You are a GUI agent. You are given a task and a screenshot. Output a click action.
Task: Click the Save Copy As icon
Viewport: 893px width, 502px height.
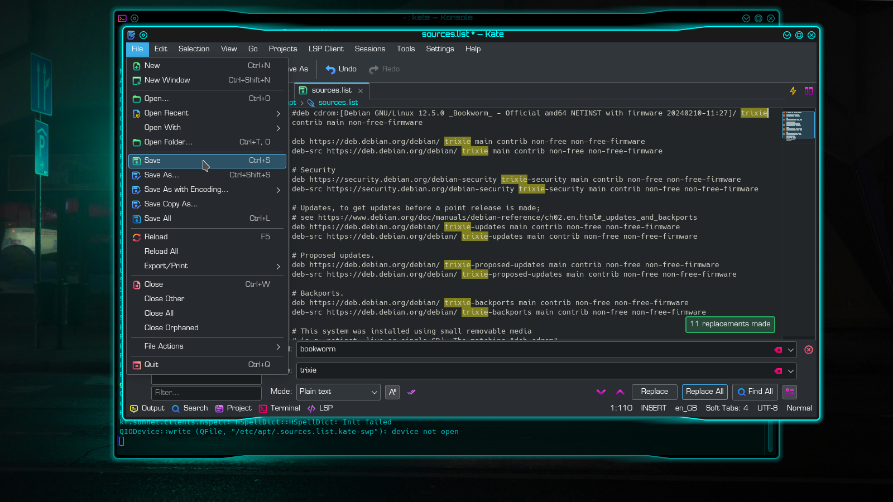(137, 204)
